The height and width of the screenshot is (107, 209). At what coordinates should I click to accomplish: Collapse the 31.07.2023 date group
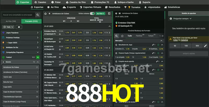click(109, 26)
